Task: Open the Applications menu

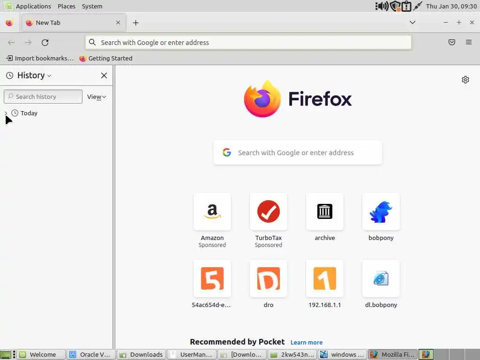Action: coord(33,6)
